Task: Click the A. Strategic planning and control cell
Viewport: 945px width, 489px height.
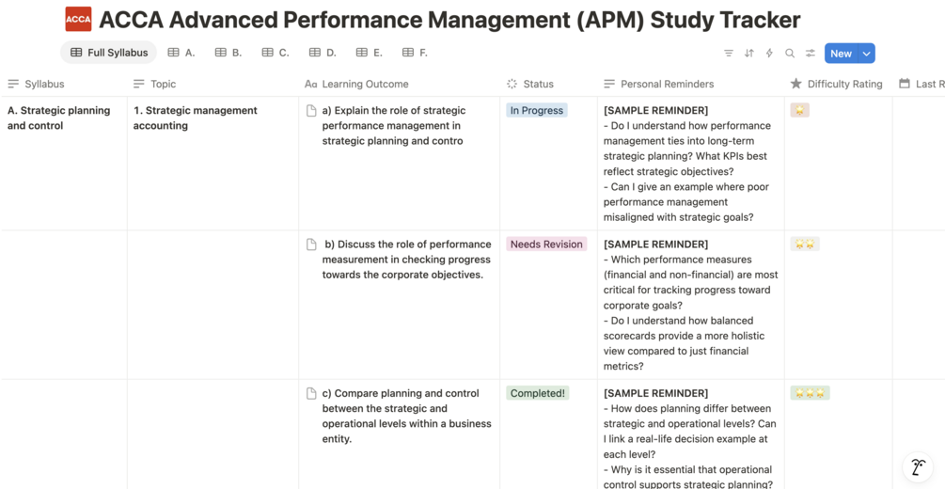Action: point(59,118)
